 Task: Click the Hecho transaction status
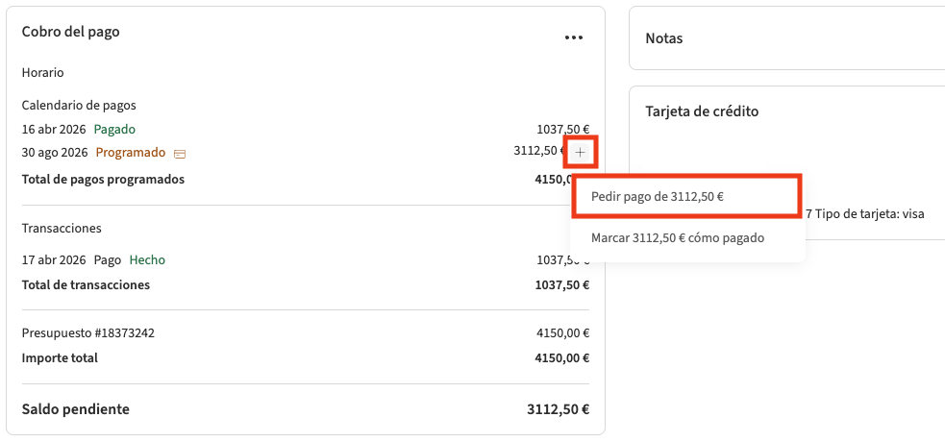coord(147,260)
